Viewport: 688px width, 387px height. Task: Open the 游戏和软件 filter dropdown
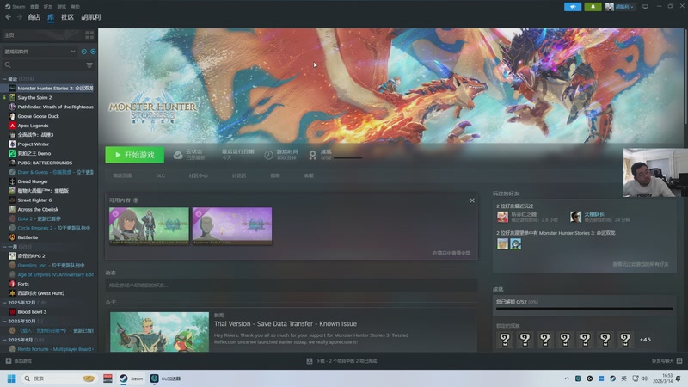tap(40, 52)
